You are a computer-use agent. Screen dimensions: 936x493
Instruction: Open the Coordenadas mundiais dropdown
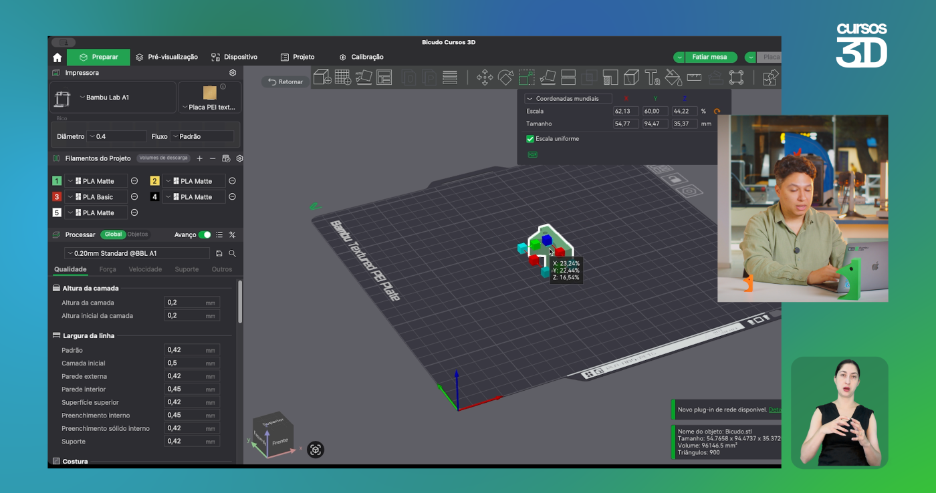[568, 98]
